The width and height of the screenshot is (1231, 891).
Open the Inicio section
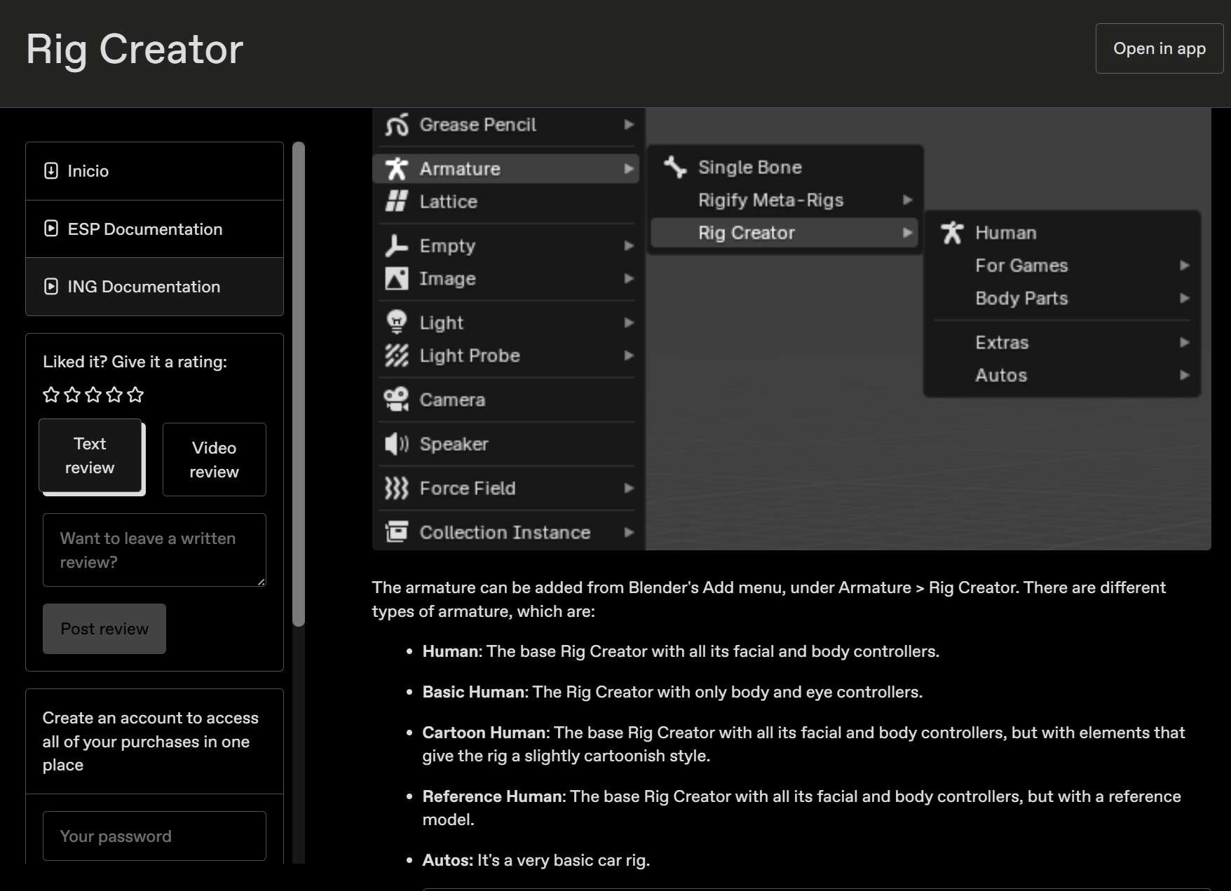click(x=154, y=171)
